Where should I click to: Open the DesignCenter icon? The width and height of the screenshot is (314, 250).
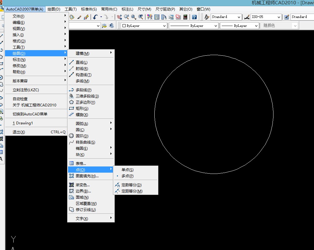(157, 17)
